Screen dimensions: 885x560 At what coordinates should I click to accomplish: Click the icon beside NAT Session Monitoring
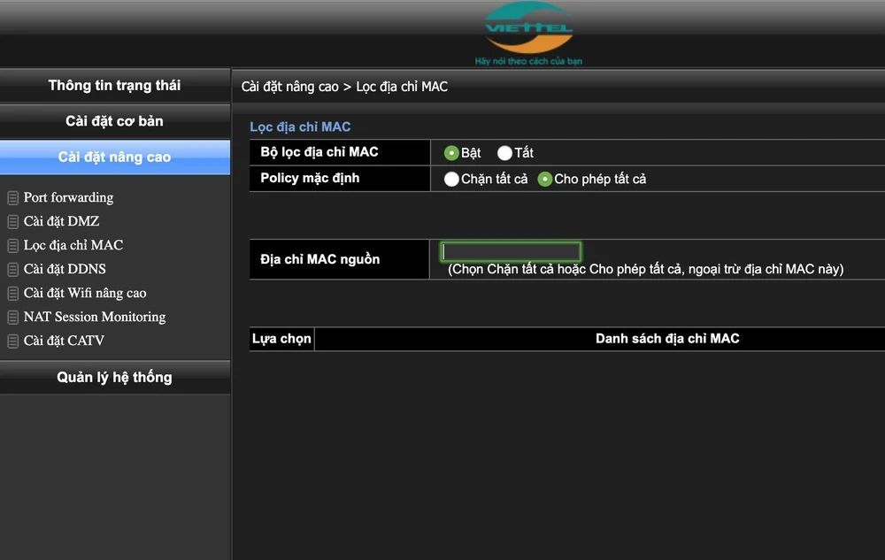[x=13, y=318]
